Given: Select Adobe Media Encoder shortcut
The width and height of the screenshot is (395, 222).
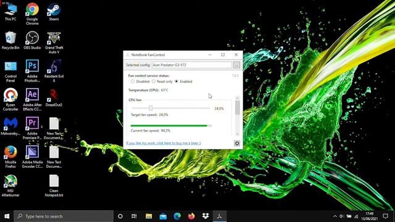Looking at the screenshot, I should click(x=32, y=157).
